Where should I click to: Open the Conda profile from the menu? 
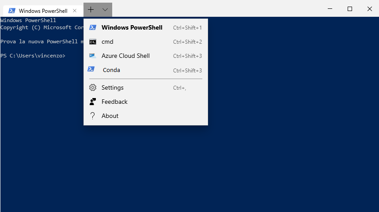145,70
